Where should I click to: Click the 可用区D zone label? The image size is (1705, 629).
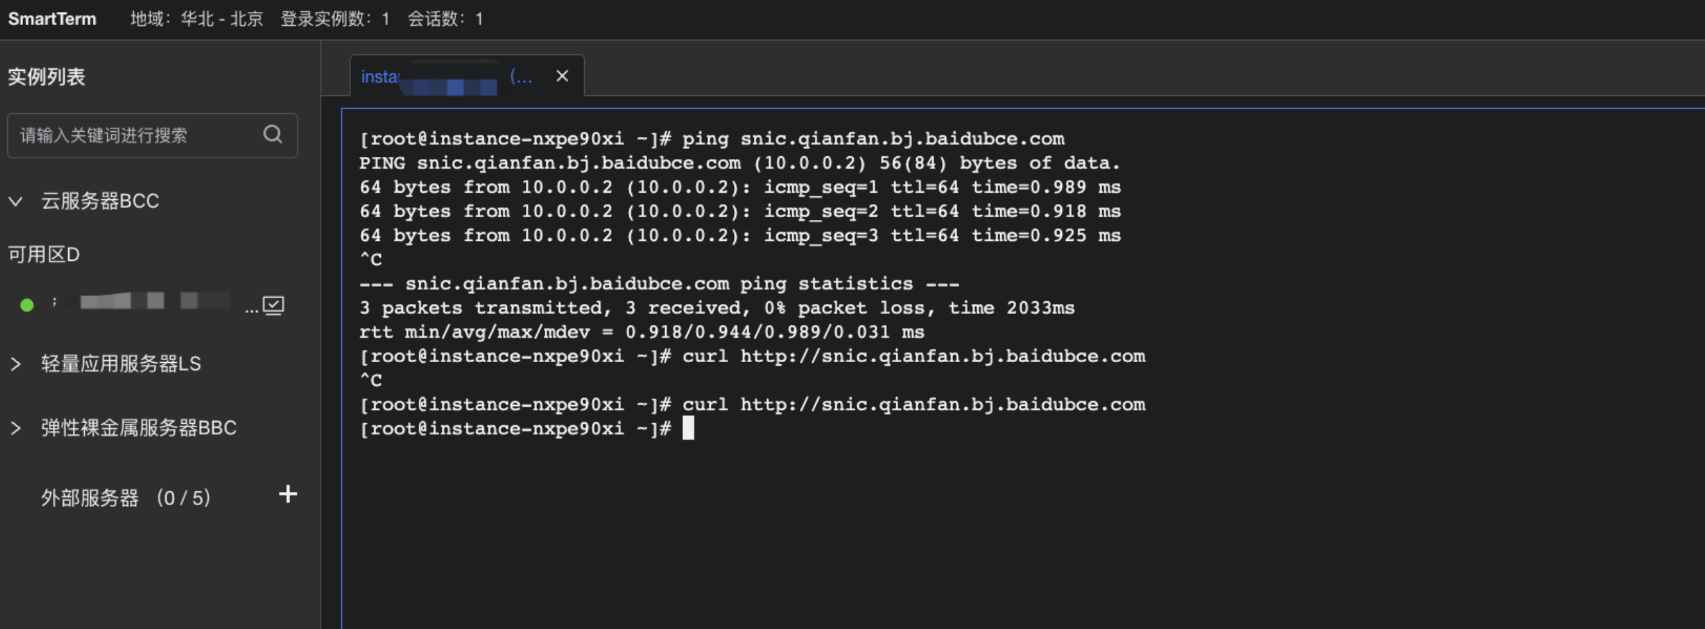pyautogui.click(x=44, y=255)
